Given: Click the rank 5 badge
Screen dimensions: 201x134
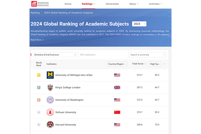Looking at the screenshot, I should (x=39, y=125).
